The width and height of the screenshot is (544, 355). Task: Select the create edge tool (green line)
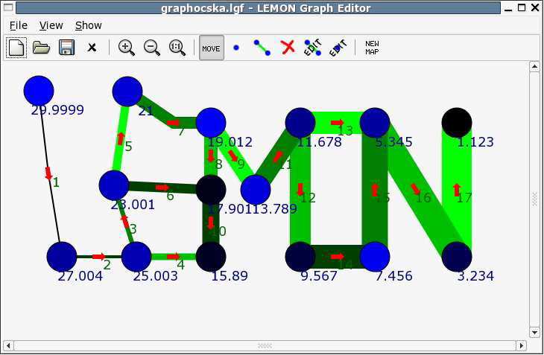(262, 48)
